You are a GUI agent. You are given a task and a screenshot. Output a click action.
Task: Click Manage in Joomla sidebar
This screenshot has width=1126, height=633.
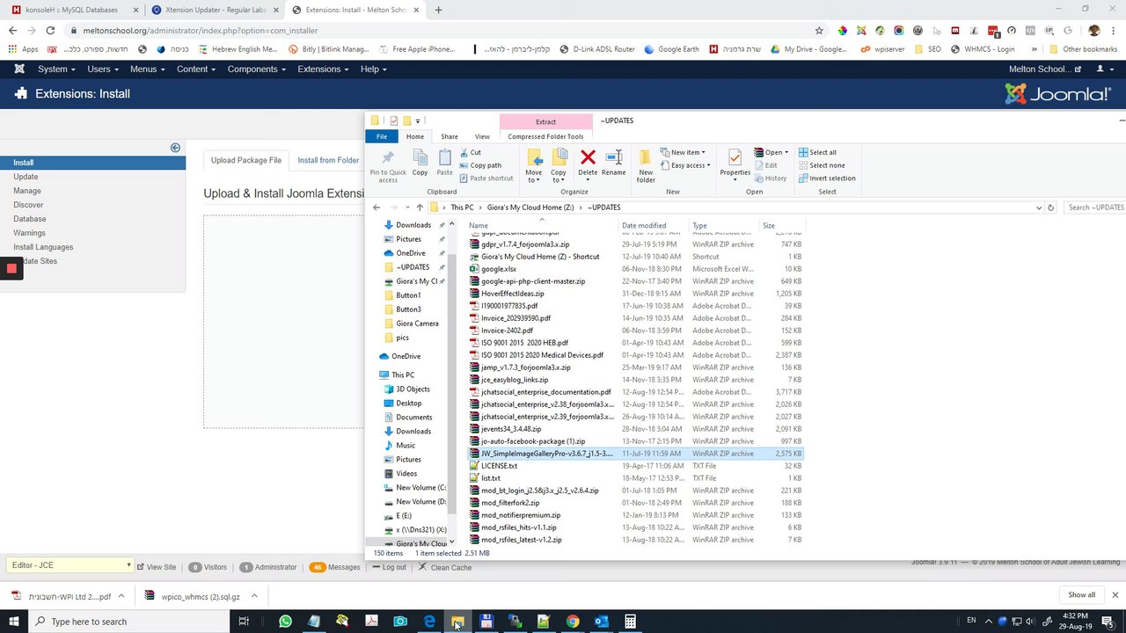click(27, 191)
